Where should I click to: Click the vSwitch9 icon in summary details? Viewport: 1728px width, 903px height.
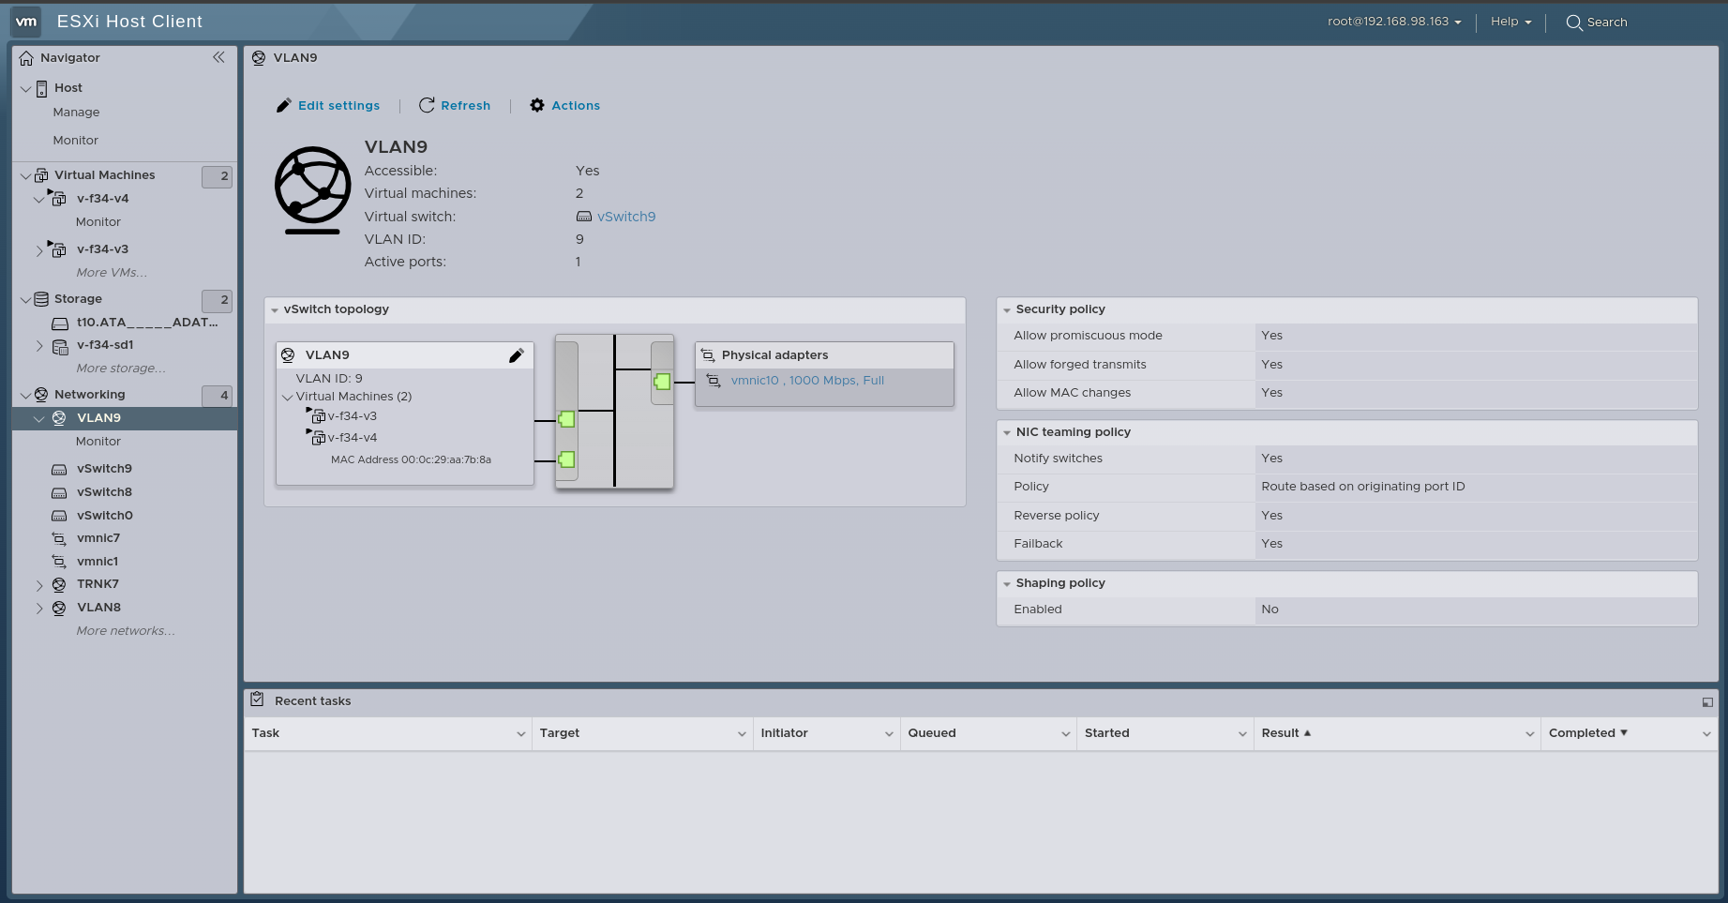tap(584, 217)
